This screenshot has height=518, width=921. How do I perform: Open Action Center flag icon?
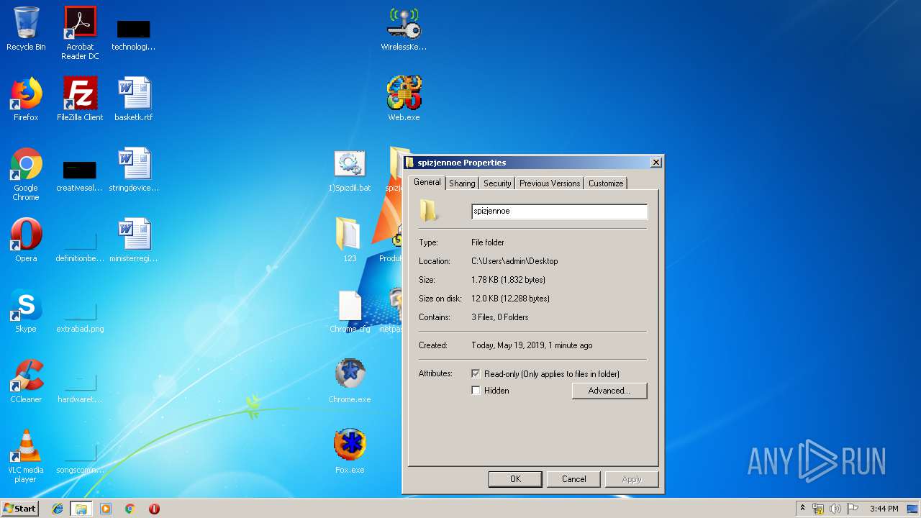852,509
